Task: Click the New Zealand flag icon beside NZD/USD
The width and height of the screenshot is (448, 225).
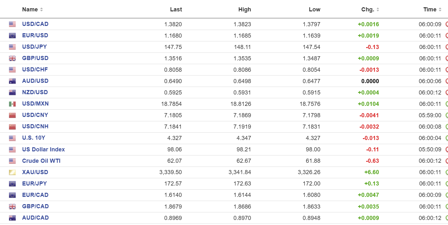Action: pyautogui.click(x=12, y=93)
